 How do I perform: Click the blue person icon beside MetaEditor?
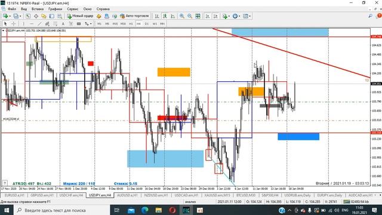(x=107, y=16)
